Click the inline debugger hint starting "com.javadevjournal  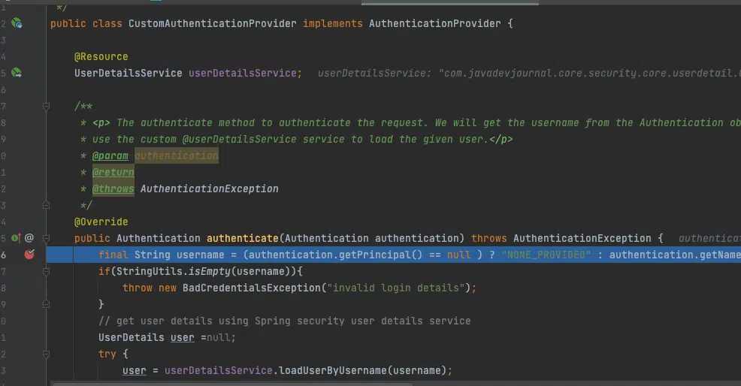(589, 74)
